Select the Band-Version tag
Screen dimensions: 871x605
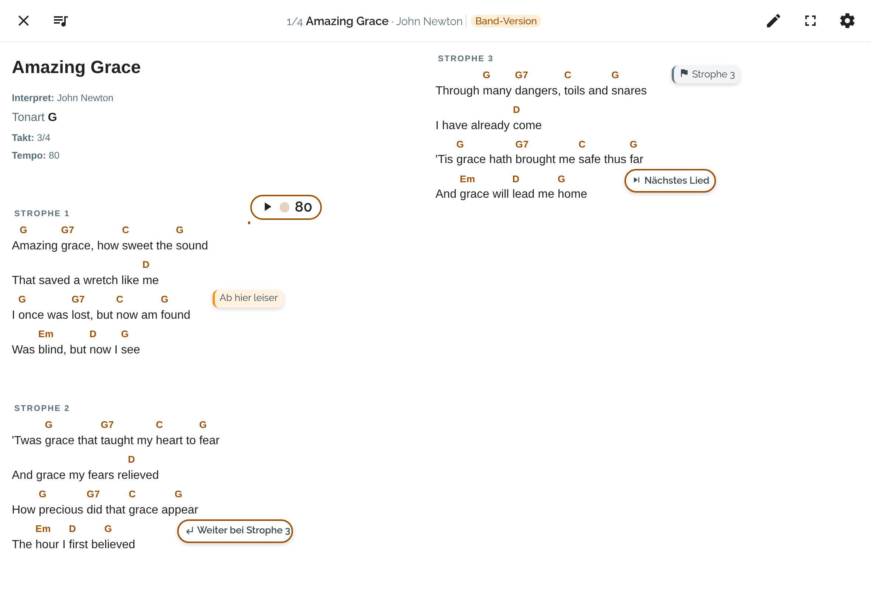pos(506,21)
